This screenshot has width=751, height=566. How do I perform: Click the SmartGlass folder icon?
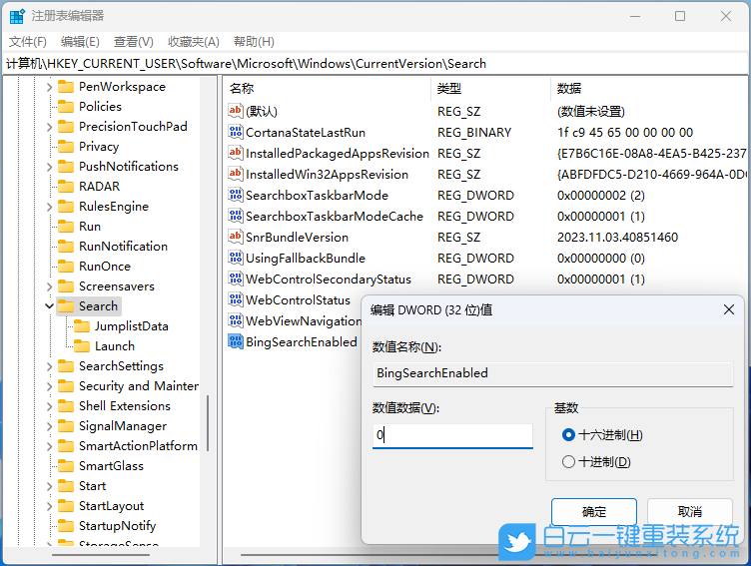[66, 466]
